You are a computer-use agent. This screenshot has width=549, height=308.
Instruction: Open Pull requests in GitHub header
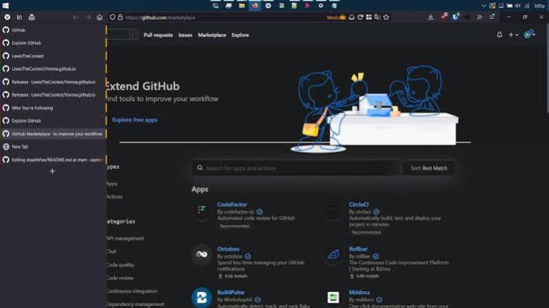158,35
